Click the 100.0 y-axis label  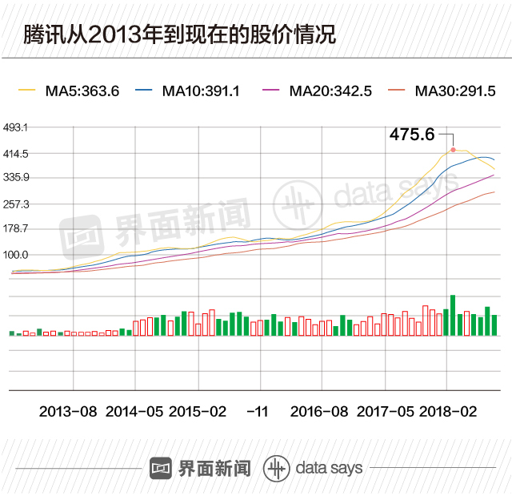[x=15, y=255]
